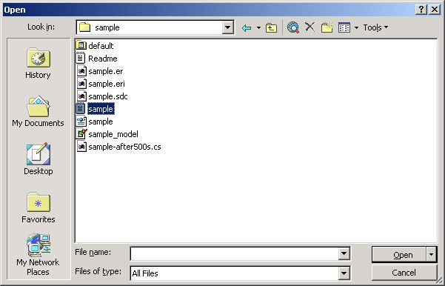Select the text "Readme"
This screenshot has height=286, width=445.
click(103, 59)
